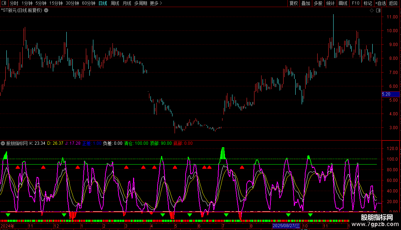Toggle the left sidebar panel icon

[5, 3]
